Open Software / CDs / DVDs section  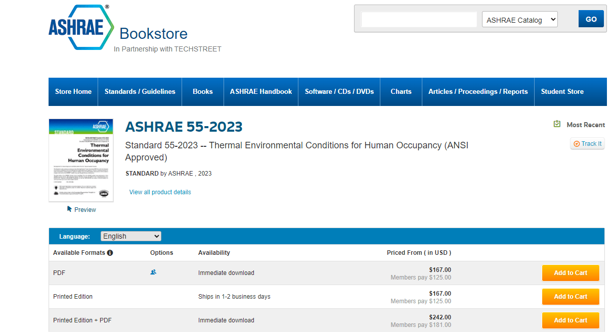point(339,91)
